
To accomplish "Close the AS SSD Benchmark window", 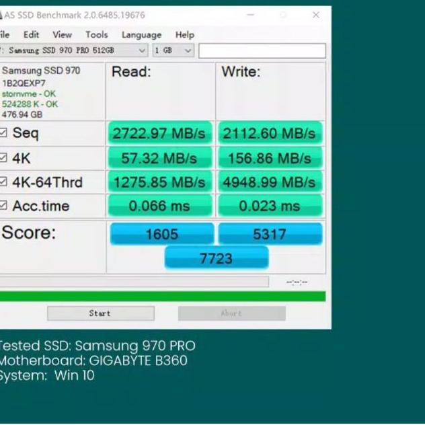I will coord(316,15).
